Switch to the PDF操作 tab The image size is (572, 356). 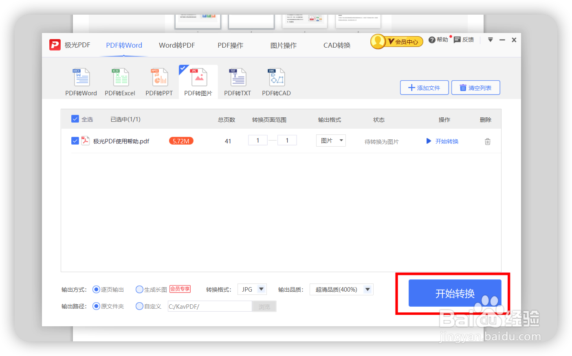pos(230,45)
